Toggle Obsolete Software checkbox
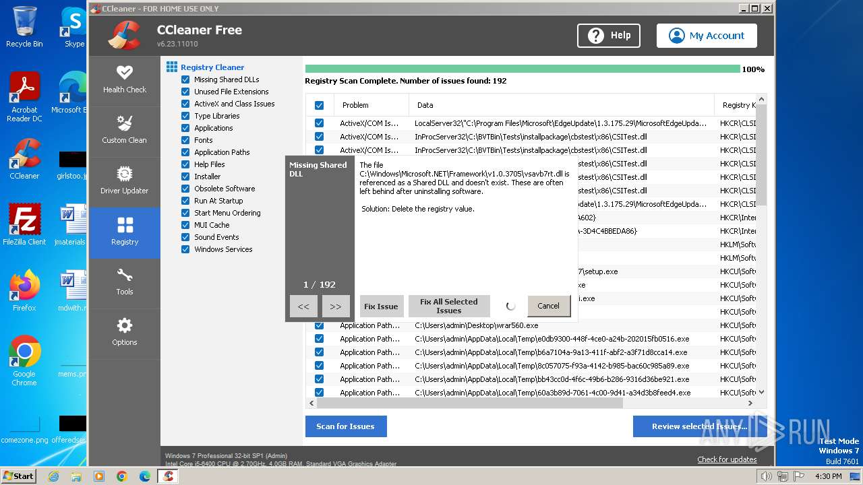The image size is (863, 485). [185, 189]
